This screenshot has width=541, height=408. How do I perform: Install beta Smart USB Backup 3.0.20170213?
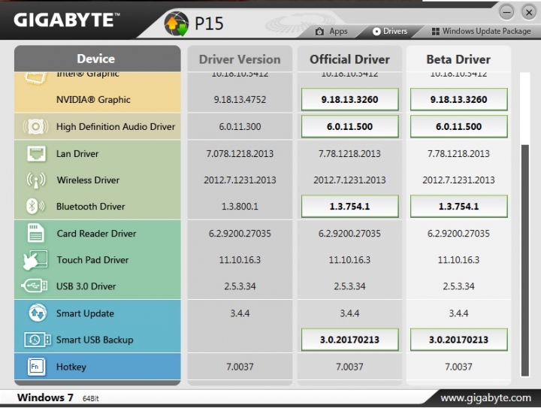[458, 340]
